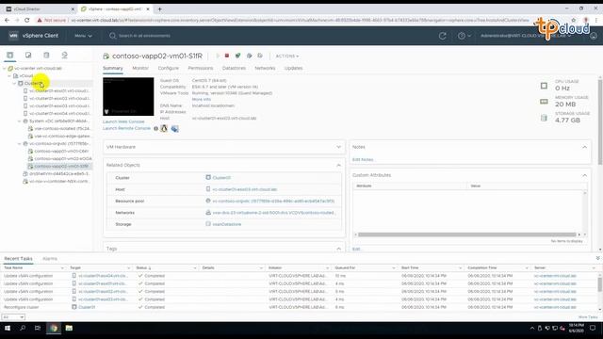Open the Networking inventory view icon
The width and height of the screenshot is (603, 339).
[64, 55]
